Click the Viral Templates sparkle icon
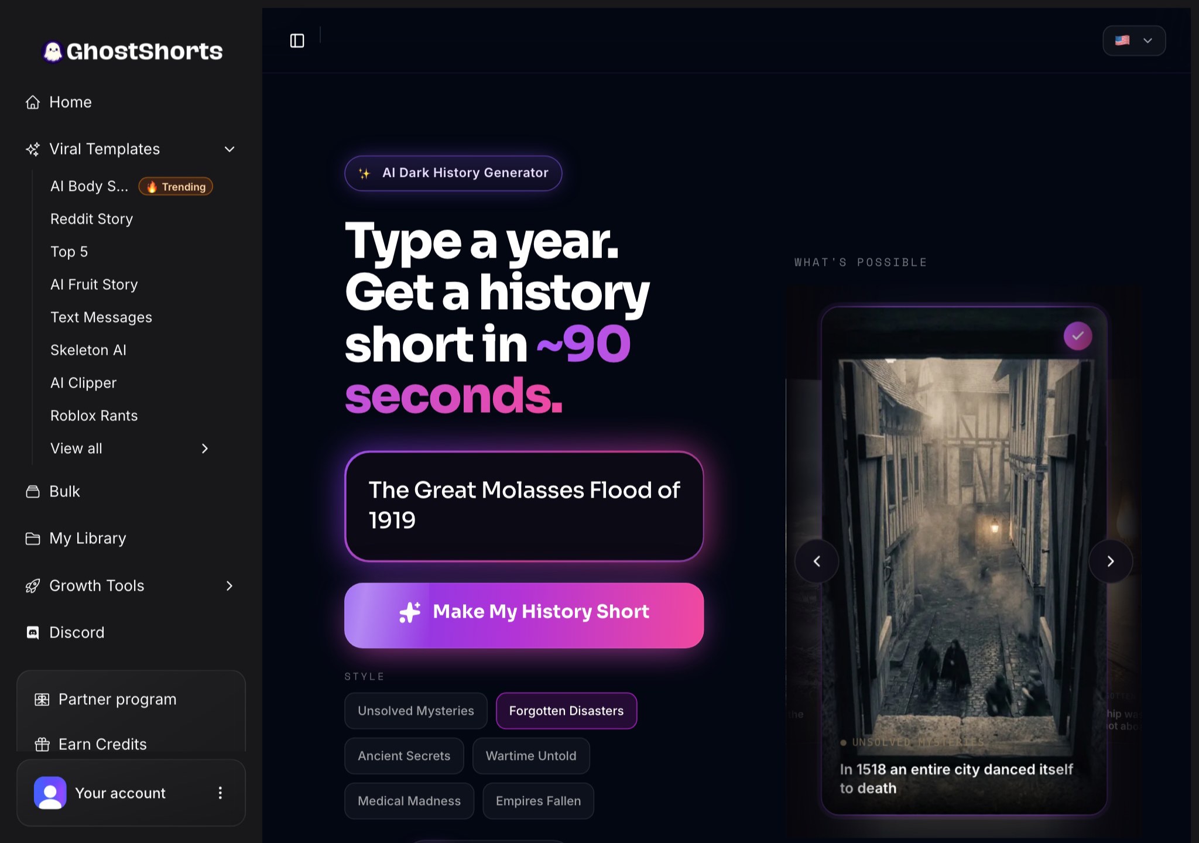This screenshot has height=843, width=1199. [x=33, y=149]
